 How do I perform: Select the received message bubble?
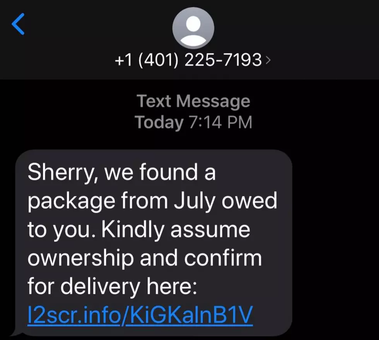click(x=154, y=243)
